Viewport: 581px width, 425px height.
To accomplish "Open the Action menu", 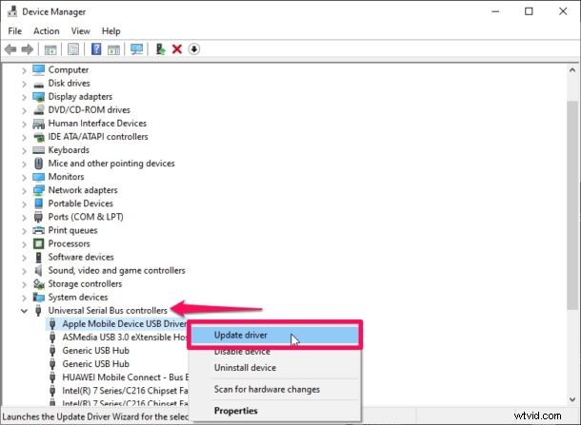I will pyautogui.click(x=47, y=31).
